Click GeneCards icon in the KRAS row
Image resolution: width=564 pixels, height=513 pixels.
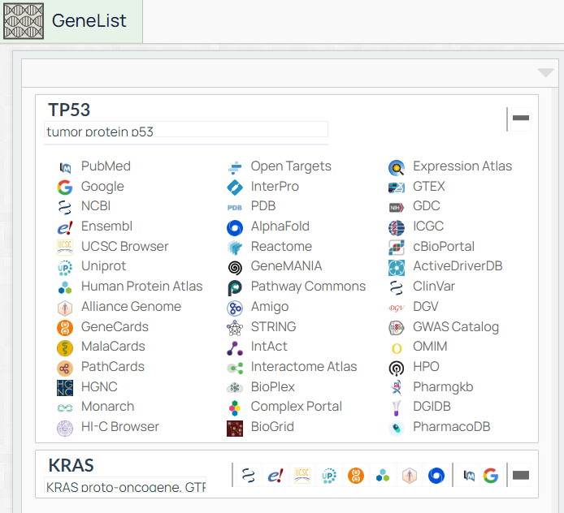[356, 476]
